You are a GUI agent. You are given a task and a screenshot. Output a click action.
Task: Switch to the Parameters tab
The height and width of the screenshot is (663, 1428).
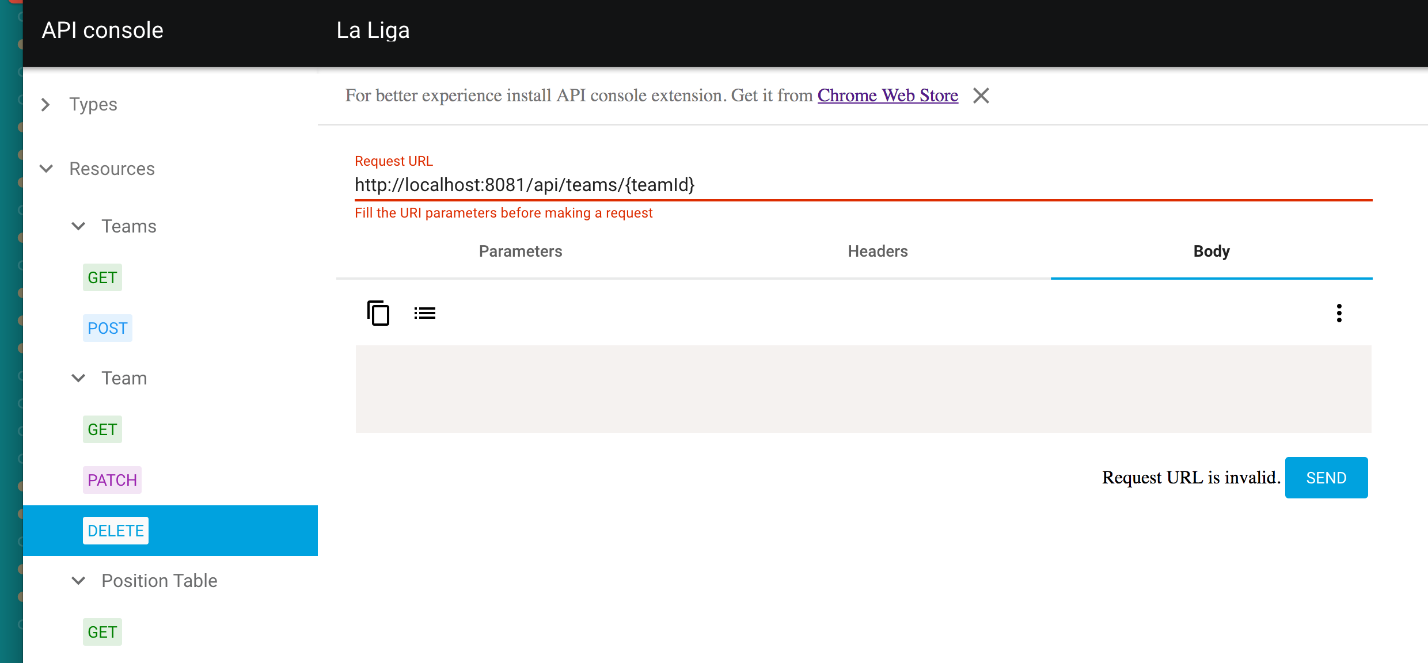(x=520, y=251)
